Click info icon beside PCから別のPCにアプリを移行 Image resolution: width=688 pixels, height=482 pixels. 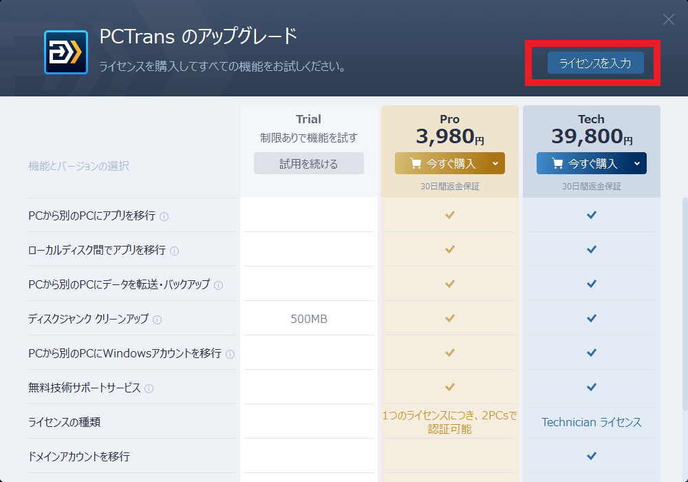click(164, 216)
